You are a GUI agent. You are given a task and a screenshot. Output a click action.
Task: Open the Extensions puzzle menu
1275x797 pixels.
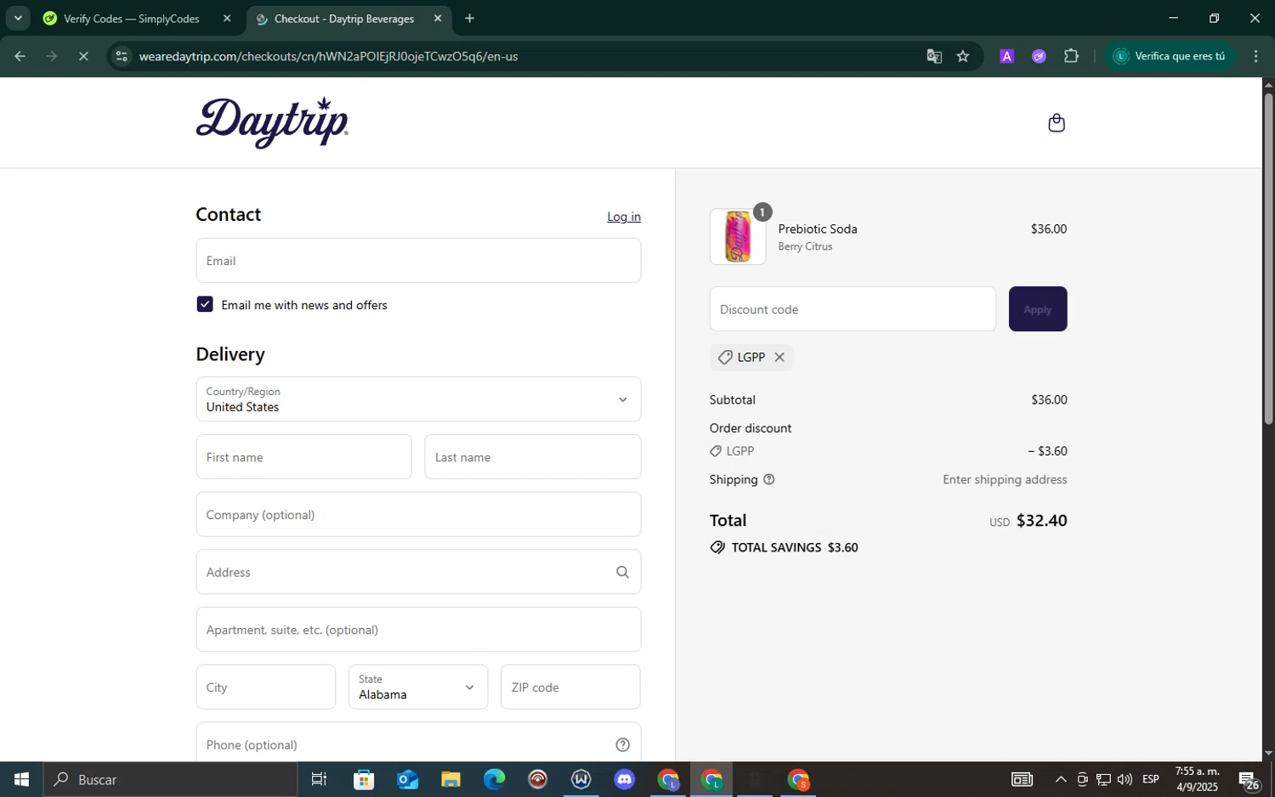point(1071,56)
